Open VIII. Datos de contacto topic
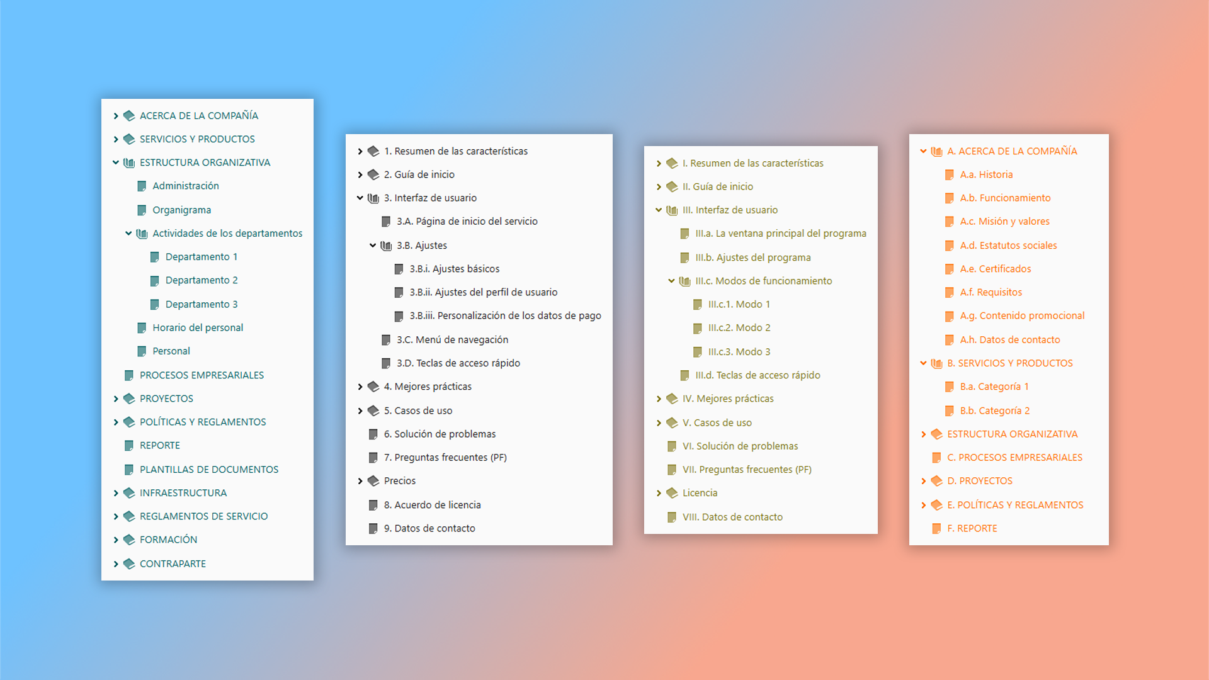Image resolution: width=1209 pixels, height=680 pixels. click(x=732, y=517)
